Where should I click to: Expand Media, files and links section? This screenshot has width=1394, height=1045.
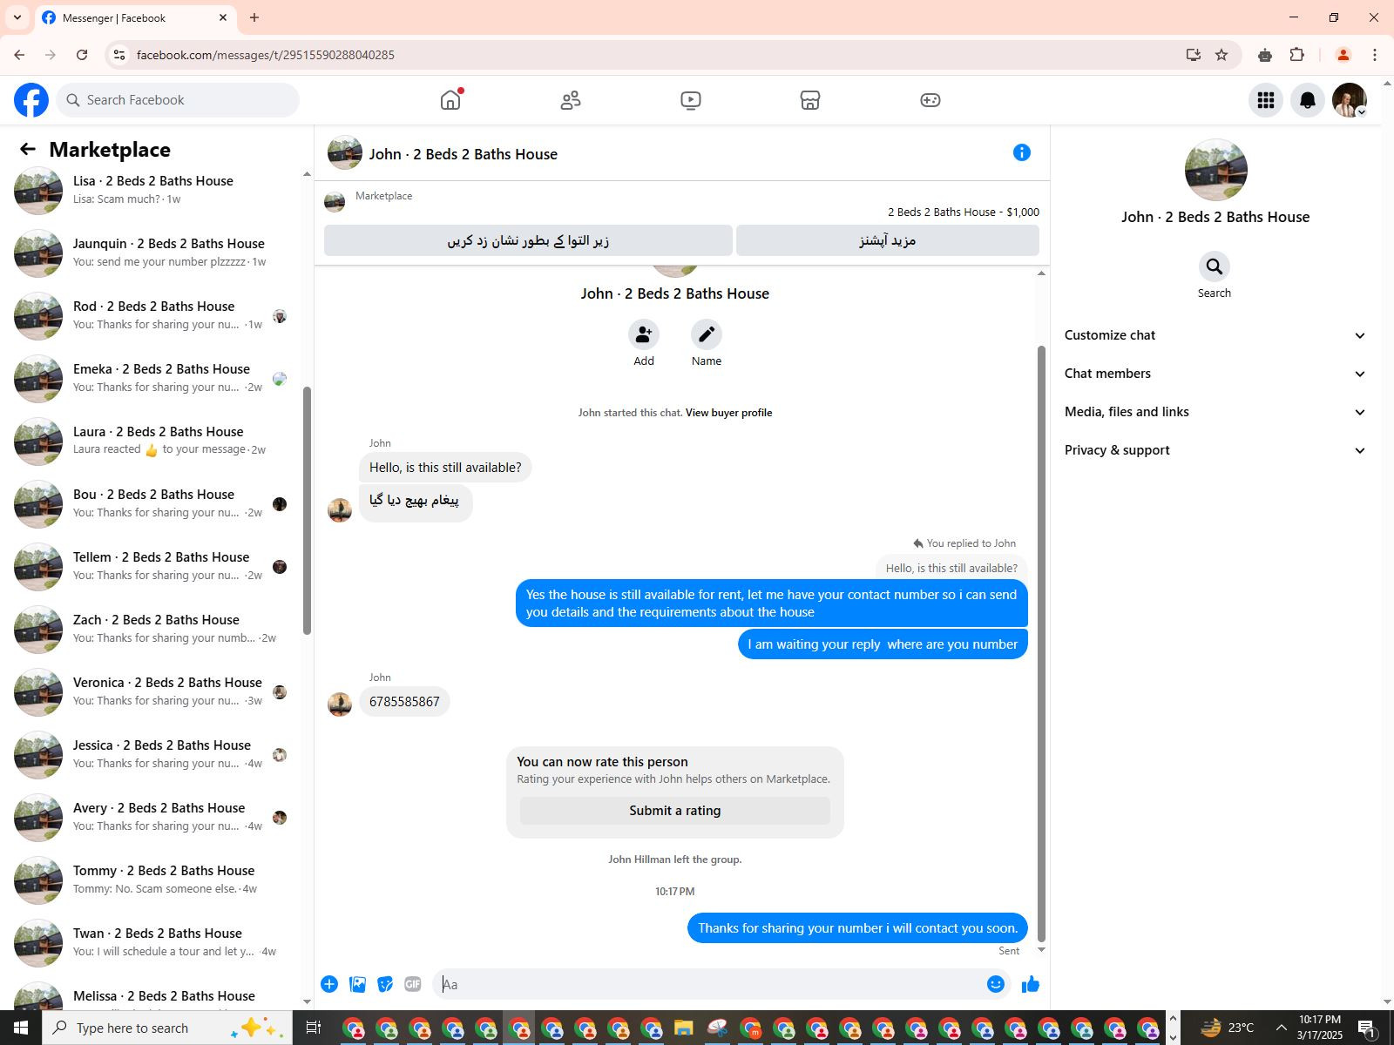(1215, 412)
